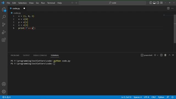Open the Search view in activity bar
Screen dimensions: 176x99
4,17
